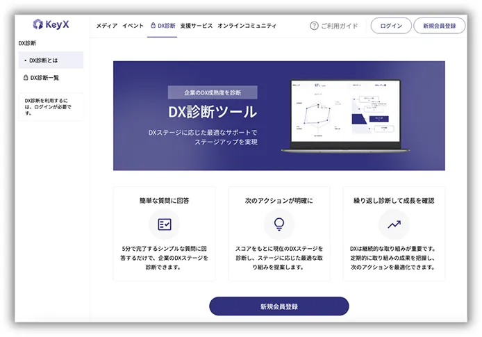Click the 企業のDX成熟度を診断 label
This screenshot has width=482, height=337.
pos(213,92)
